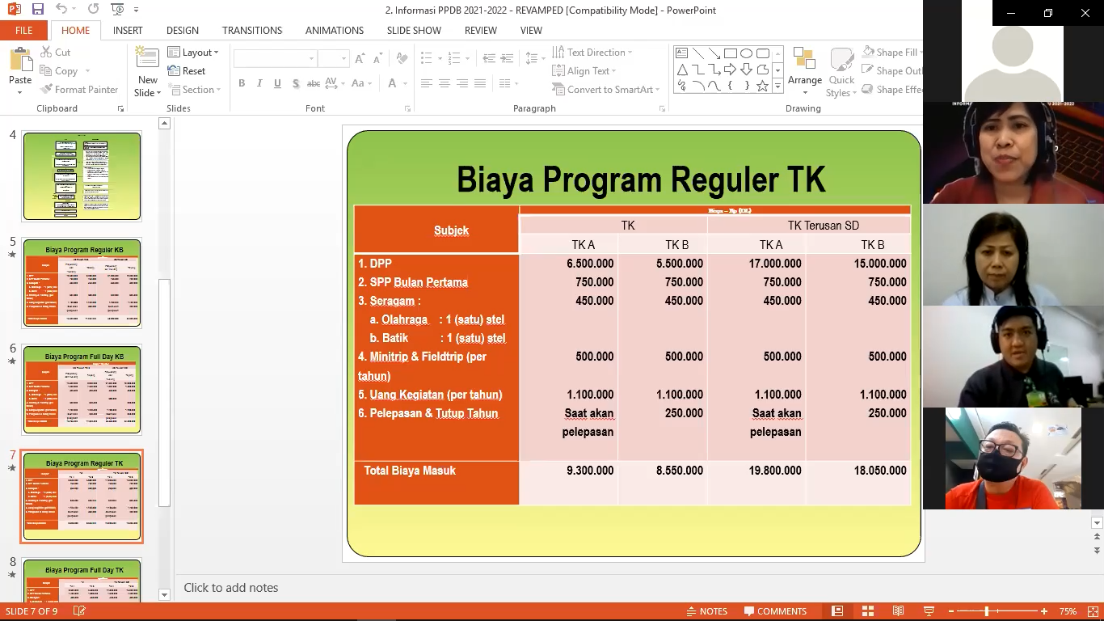Click the Save icon in title bar
Viewport: 1104px width, 621px height.
click(37, 10)
